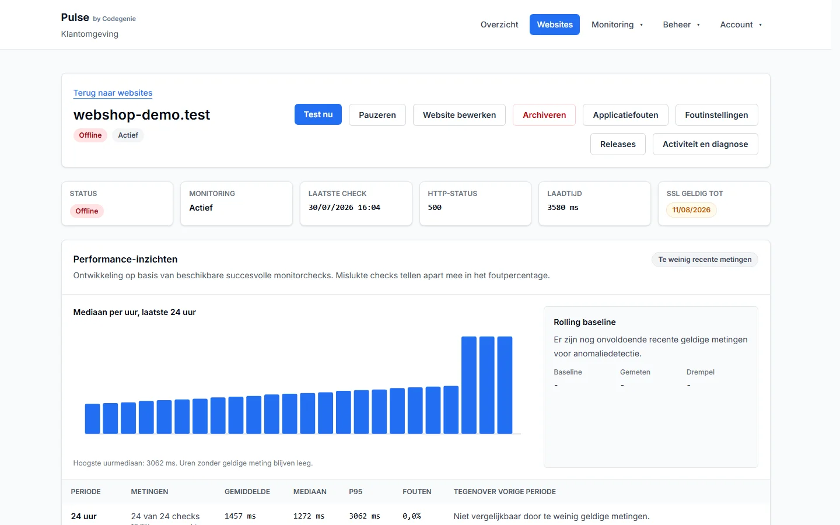Viewport: 840px width, 525px height.
Task: Select the Websites navigation tab
Action: [x=555, y=24]
